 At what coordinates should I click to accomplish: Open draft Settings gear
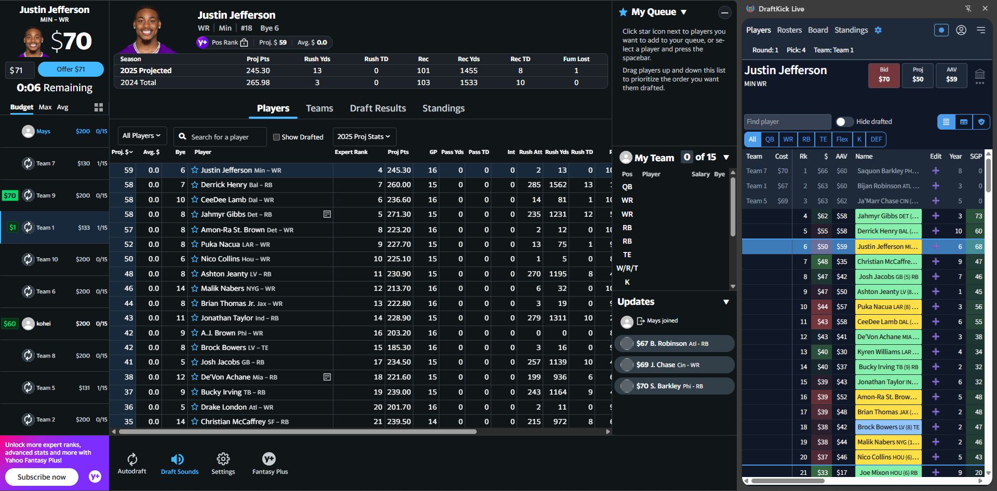click(x=223, y=459)
